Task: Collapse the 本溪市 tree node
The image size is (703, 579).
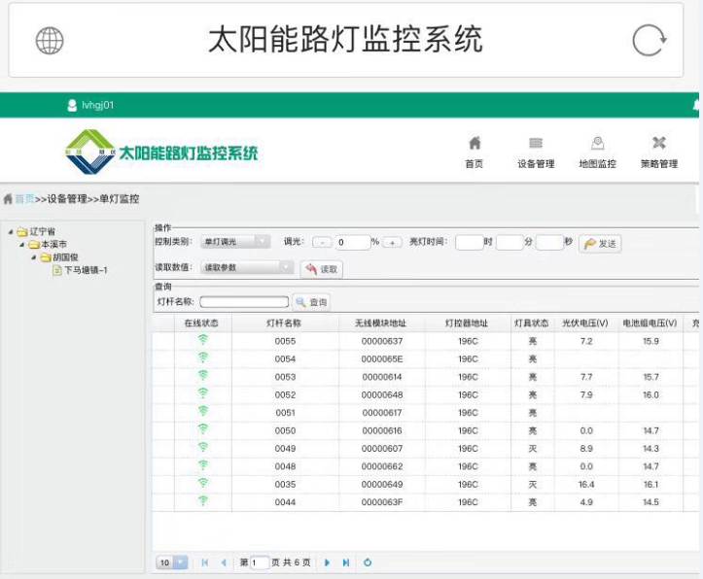Action: [x=21, y=245]
